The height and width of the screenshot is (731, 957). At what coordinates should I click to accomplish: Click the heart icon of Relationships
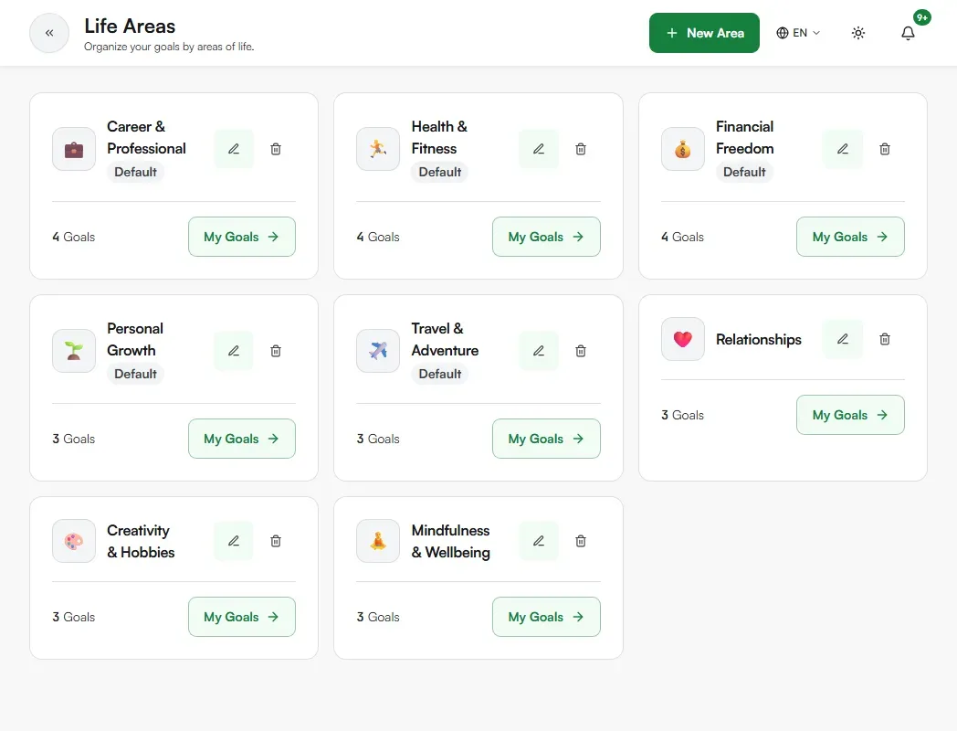(x=683, y=339)
